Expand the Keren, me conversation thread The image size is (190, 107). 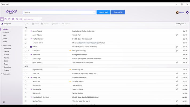point(28,51)
